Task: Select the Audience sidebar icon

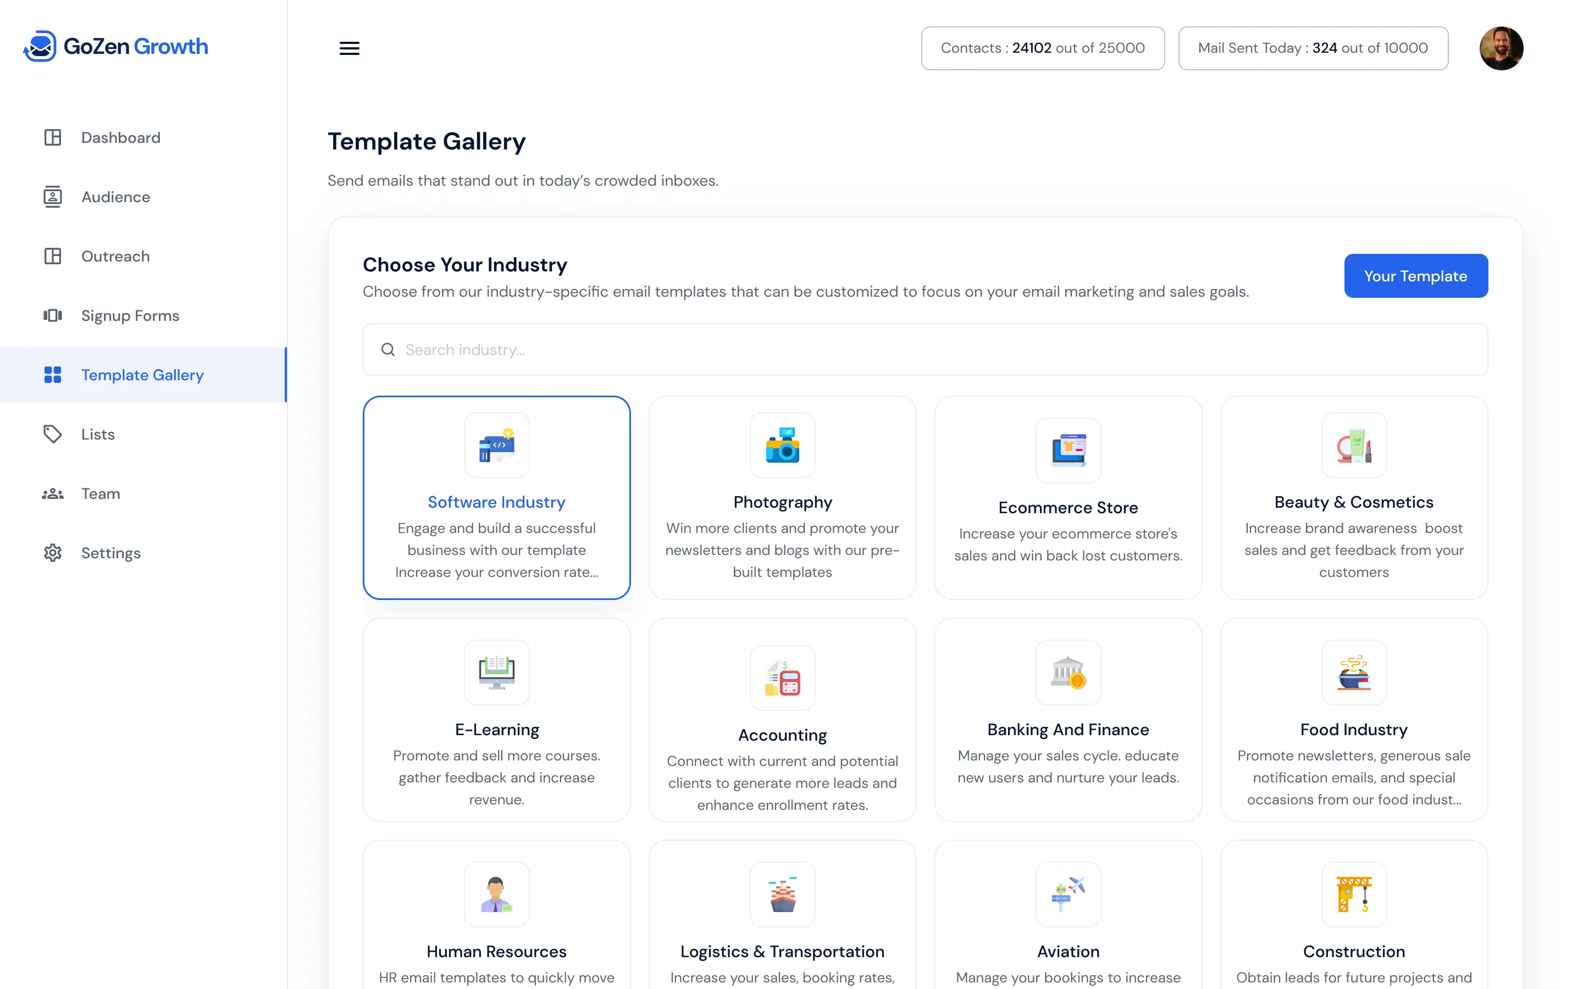Action: [52, 196]
